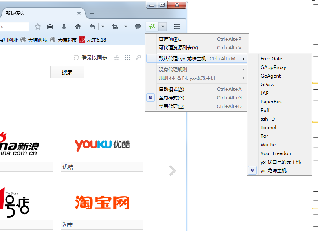Open the bookmarks list icon
318x231 pixels.
tap(50, 27)
